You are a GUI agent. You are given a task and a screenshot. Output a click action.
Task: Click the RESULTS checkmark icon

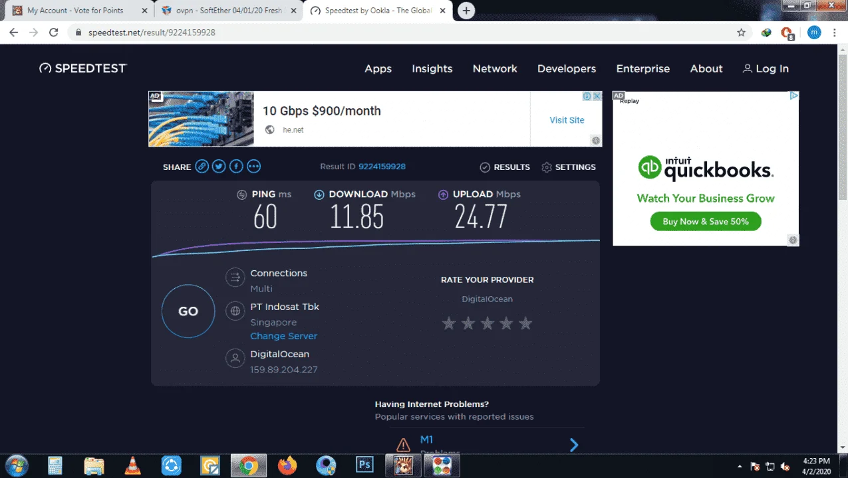coord(485,167)
